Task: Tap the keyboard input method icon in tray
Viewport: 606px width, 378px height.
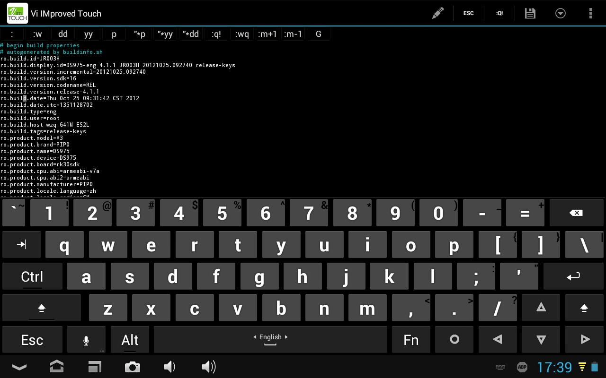Action: 500,367
